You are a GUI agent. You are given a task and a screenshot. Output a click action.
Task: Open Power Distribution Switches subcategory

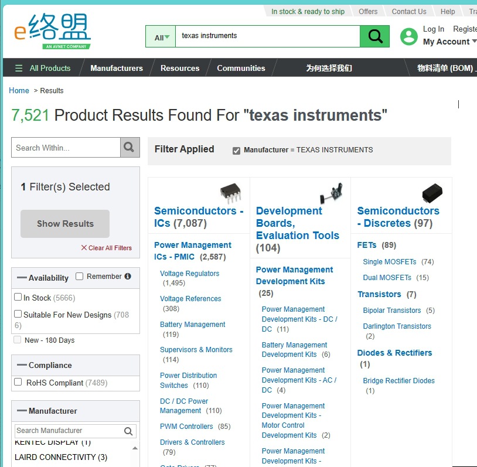(x=188, y=380)
